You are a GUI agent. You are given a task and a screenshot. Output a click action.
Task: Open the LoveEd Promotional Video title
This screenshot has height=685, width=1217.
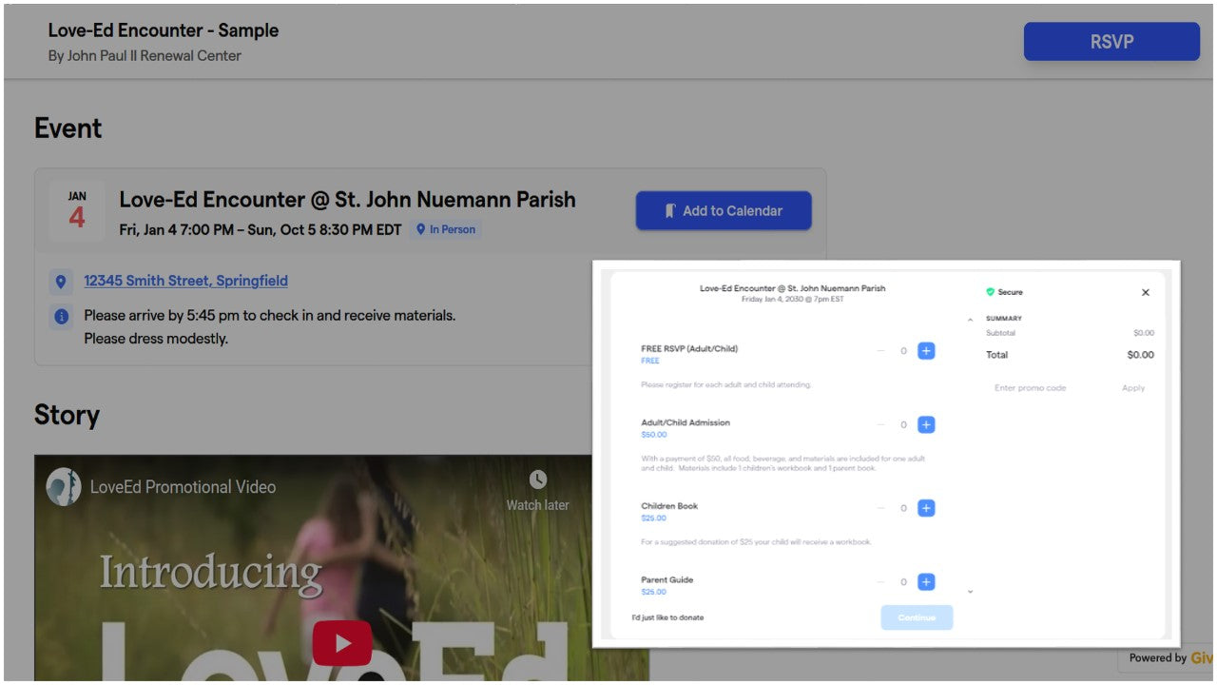click(183, 487)
